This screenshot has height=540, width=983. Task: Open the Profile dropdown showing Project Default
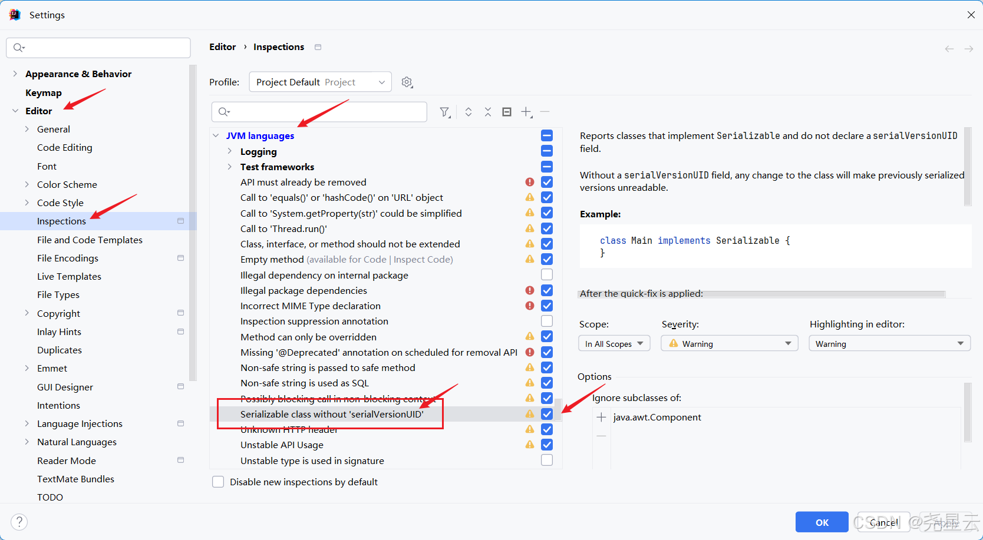pyautogui.click(x=320, y=82)
